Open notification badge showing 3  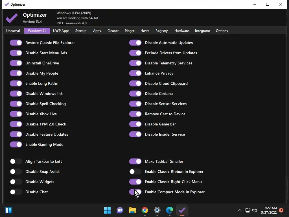[281, 210]
